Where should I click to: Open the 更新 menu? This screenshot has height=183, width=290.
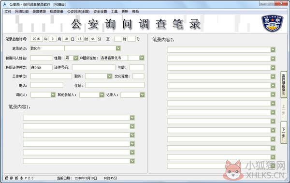(x=125, y=12)
